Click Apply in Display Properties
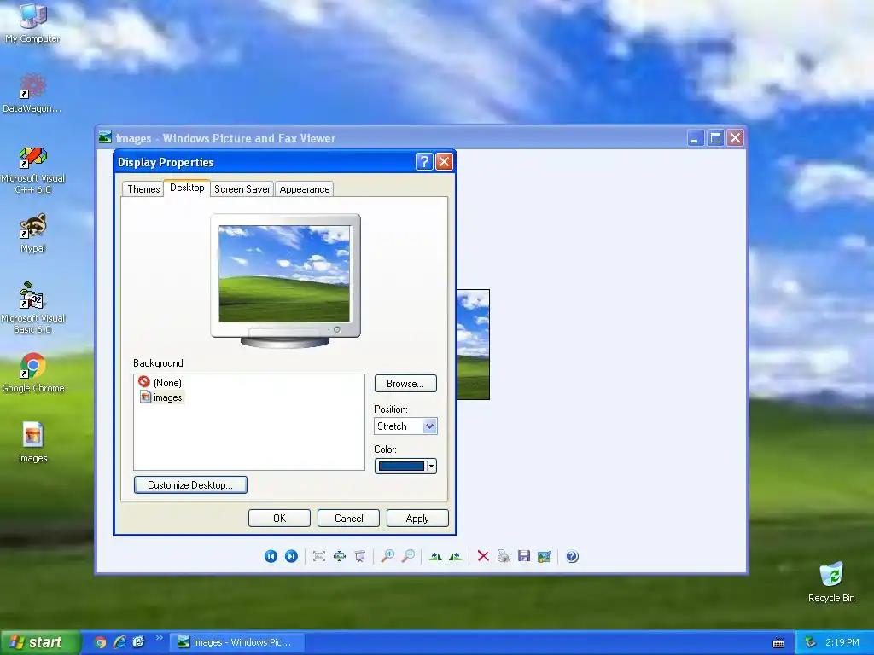Viewport: 874px width, 655px height. pyautogui.click(x=417, y=518)
